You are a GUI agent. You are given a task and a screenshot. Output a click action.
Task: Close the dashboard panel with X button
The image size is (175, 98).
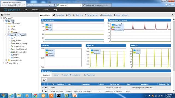[x=173, y=14]
